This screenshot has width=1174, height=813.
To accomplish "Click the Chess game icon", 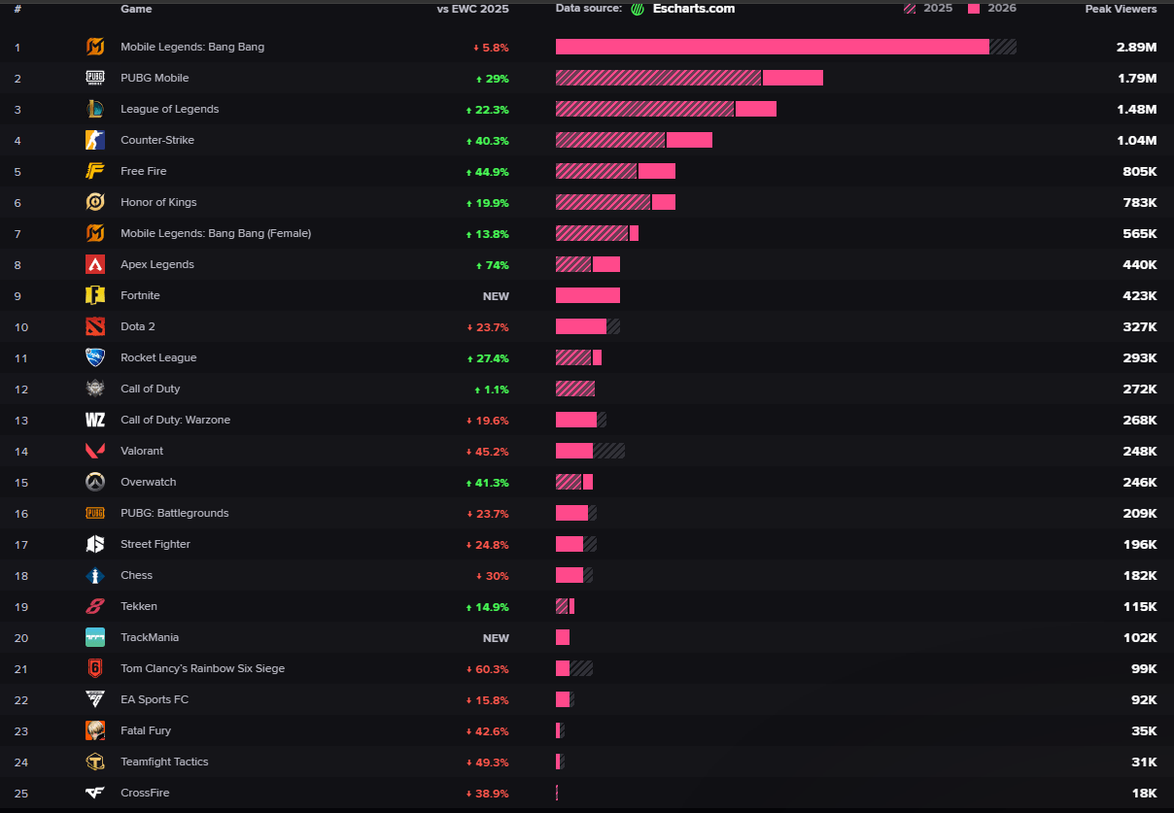I will (x=95, y=575).
